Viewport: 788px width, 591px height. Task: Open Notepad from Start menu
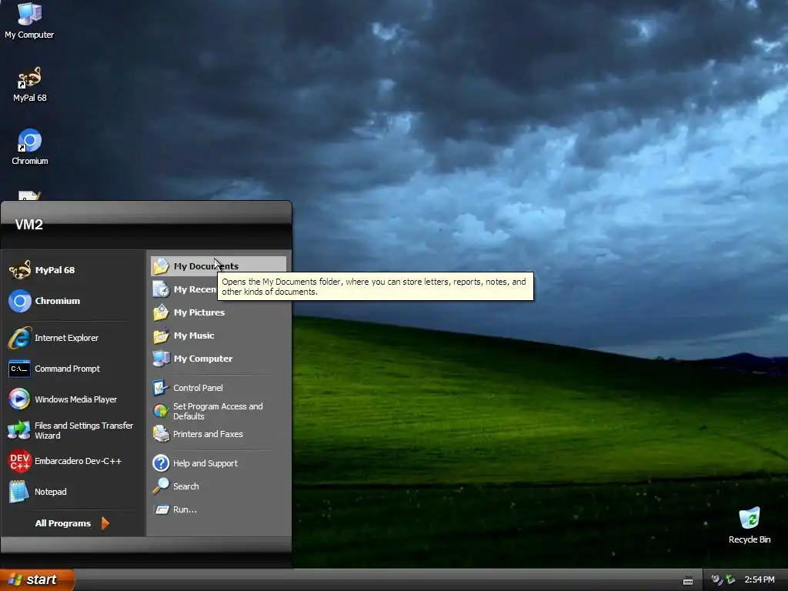click(73, 492)
